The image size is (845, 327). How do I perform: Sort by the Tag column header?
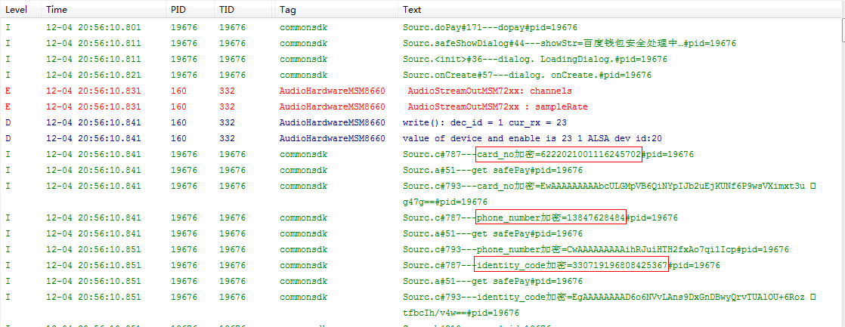click(336, 9)
